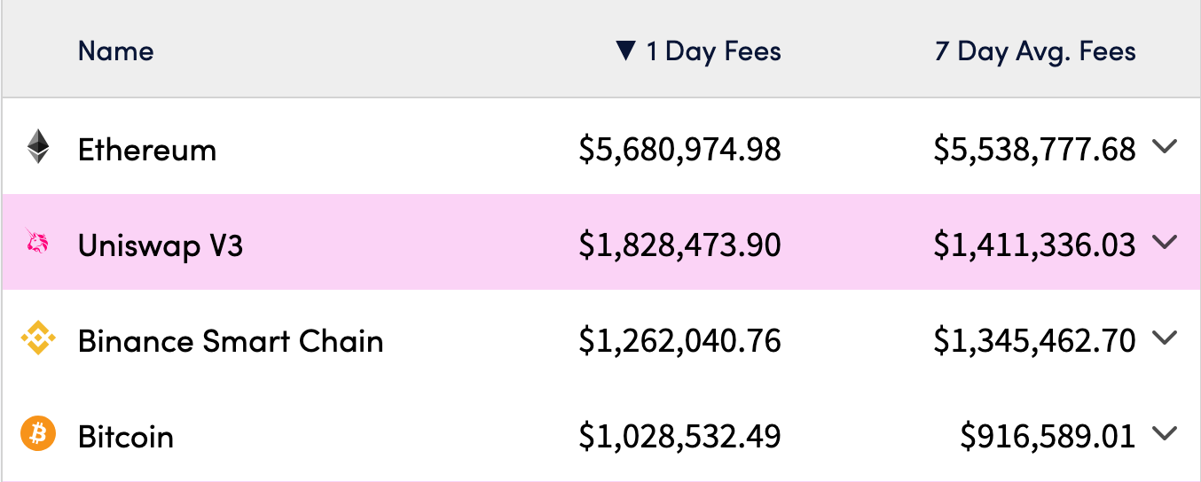Screen dimensions: 1201x482
Task: Open the Bitcoin name link
Action: click(x=126, y=437)
